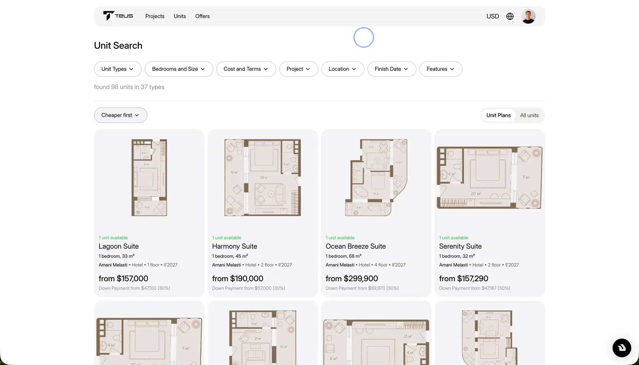
Task: Expand the Unit Types filter
Action: tap(118, 69)
